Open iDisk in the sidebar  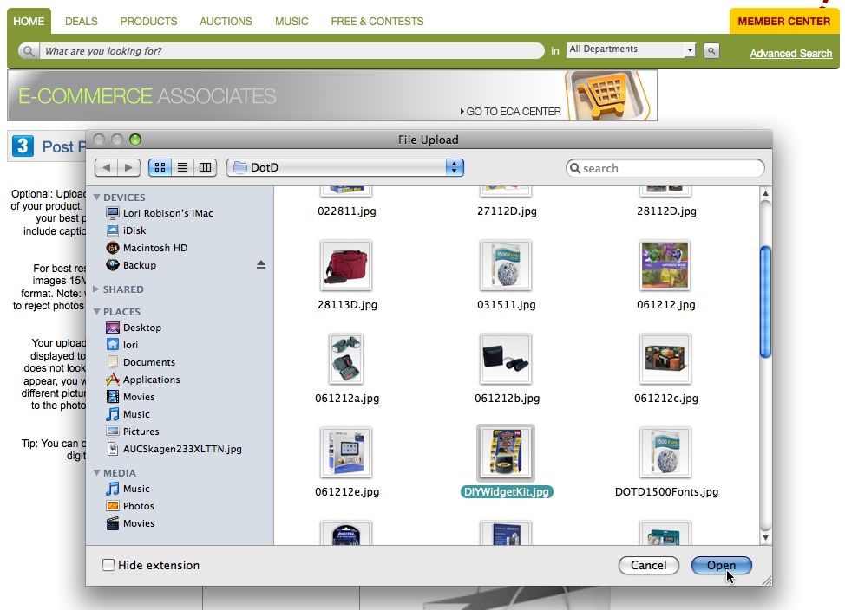tap(134, 230)
